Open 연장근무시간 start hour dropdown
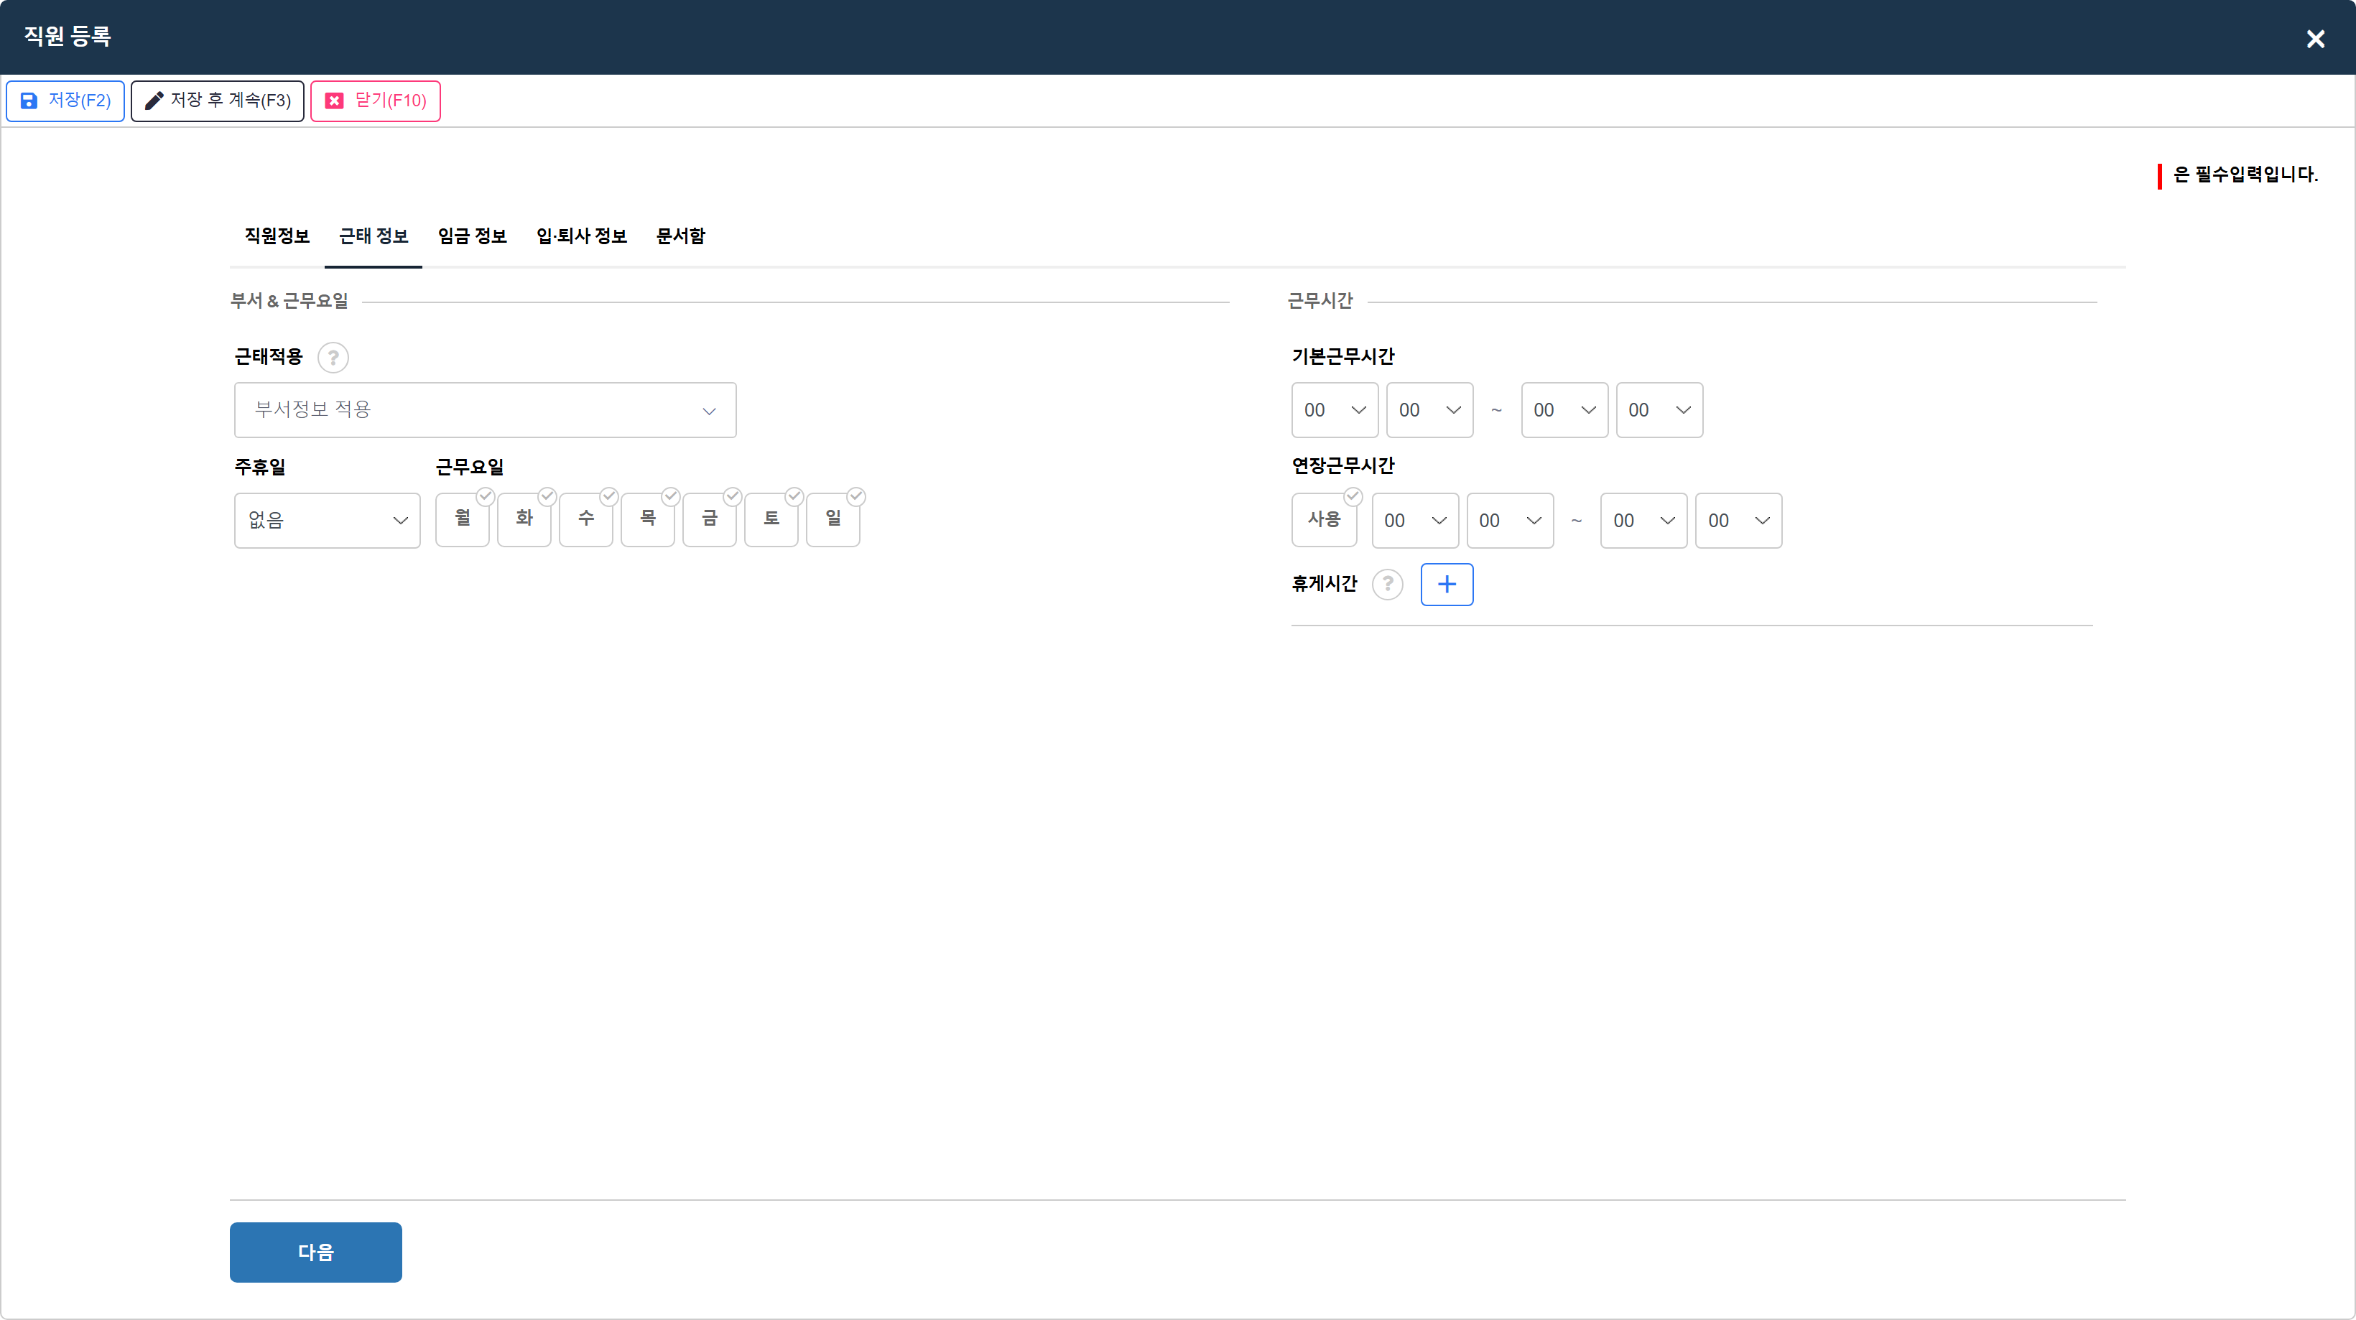 (x=1416, y=521)
